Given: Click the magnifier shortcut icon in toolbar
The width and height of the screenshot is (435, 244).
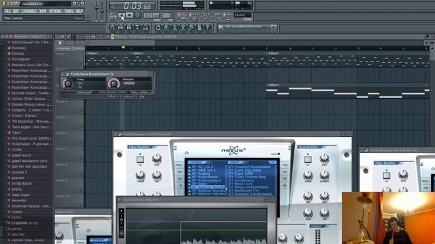Looking at the screenshot, I should point(191,27).
